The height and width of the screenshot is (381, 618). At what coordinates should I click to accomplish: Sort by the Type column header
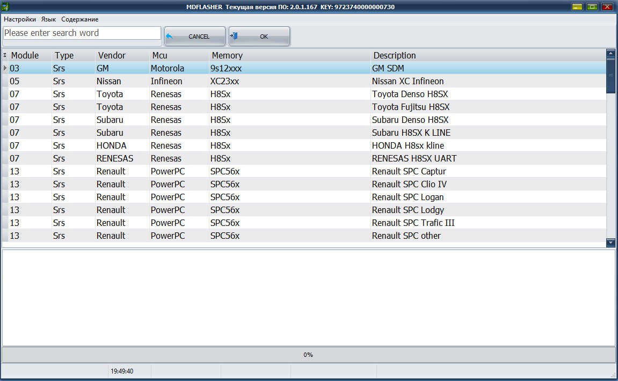[x=74, y=55]
